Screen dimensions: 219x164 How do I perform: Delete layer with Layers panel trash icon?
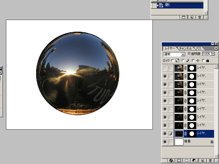point(210,160)
